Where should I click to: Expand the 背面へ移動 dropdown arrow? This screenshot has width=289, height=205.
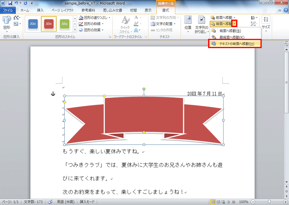point(234,24)
